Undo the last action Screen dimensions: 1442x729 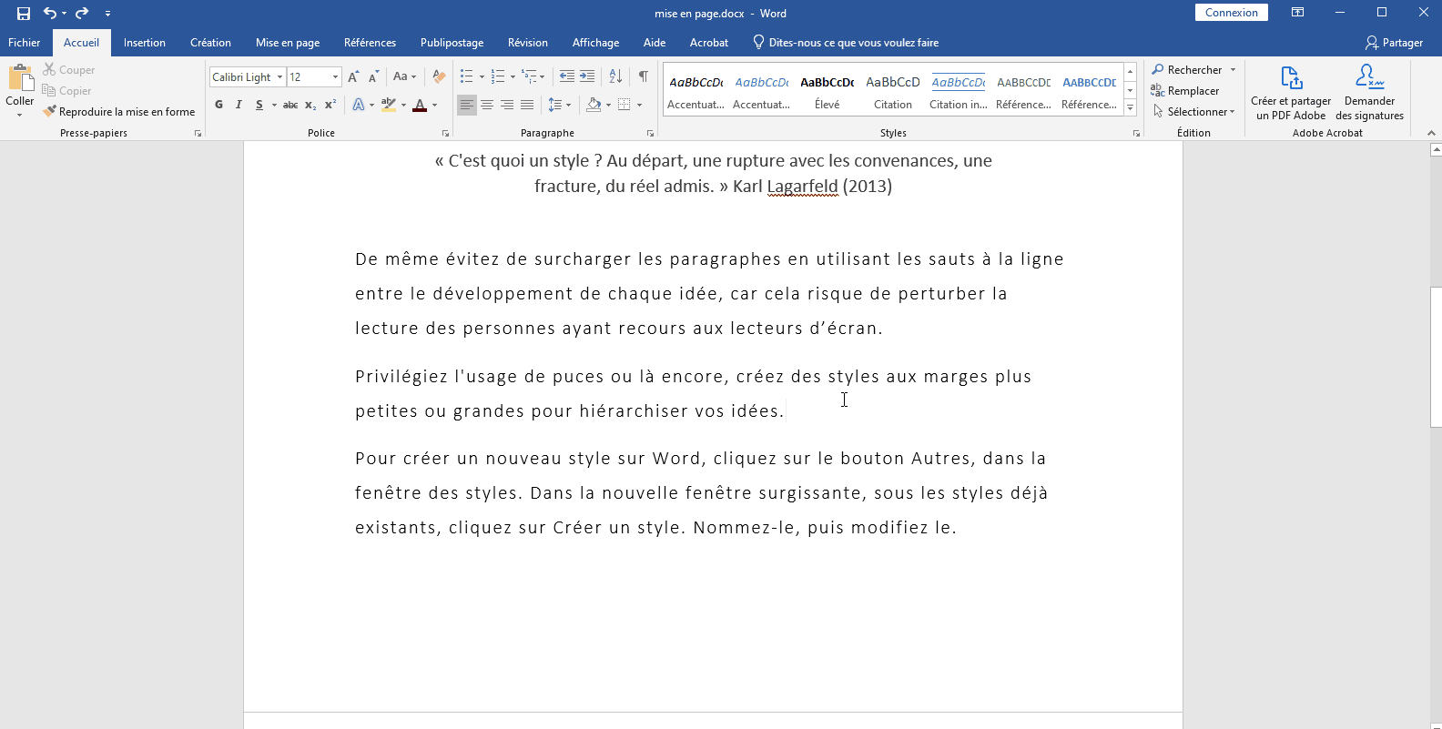(50, 13)
